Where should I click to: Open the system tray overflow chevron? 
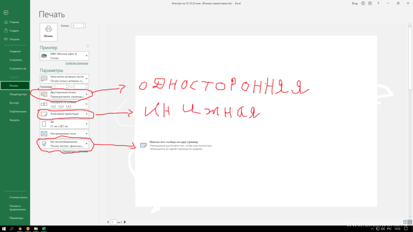pyautogui.click(x=372, y=229)
